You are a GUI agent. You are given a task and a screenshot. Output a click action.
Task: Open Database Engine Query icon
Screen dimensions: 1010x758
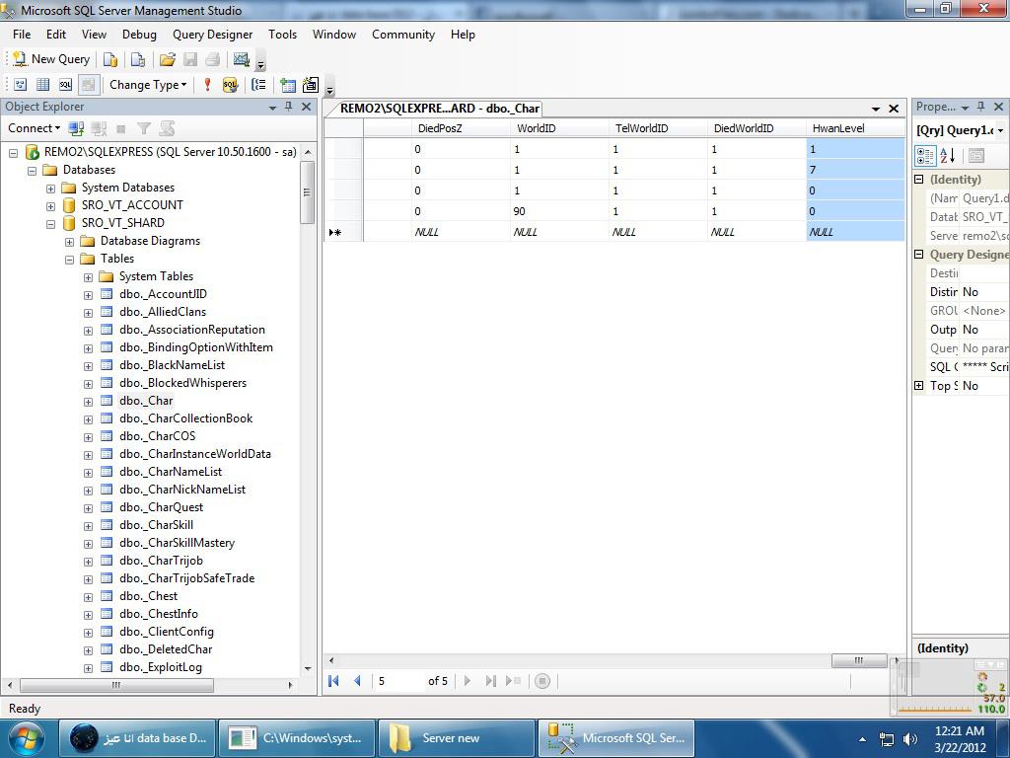pos(110,60)
